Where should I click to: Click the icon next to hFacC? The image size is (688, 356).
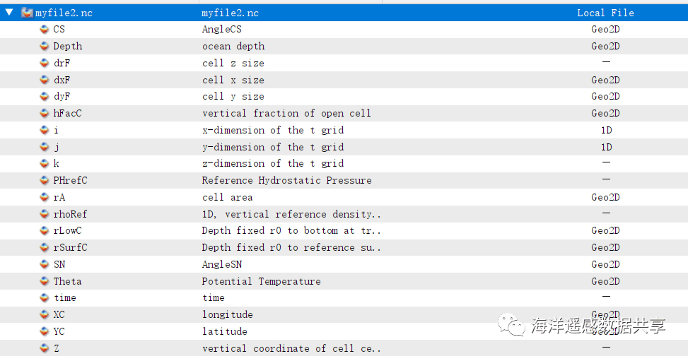click(x=45, y=114)
